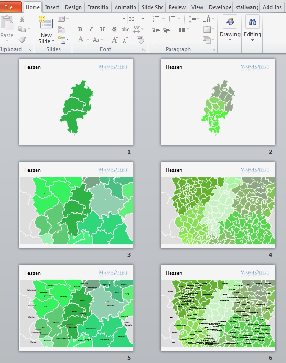Select slide 1 thumbnail
Image resolution: width=286 pixels, height=363 pixels.
[x=76, y=102]
